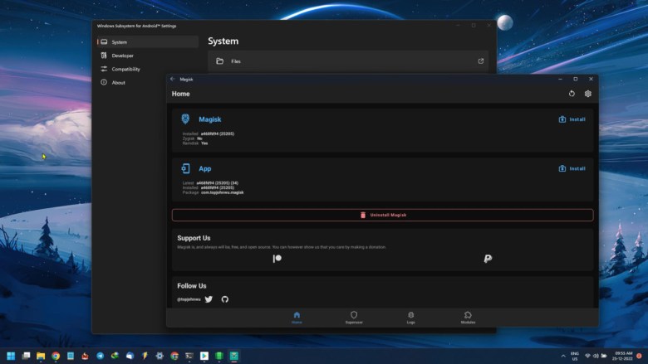Switch to the Superuser tab

pos(354,318)
